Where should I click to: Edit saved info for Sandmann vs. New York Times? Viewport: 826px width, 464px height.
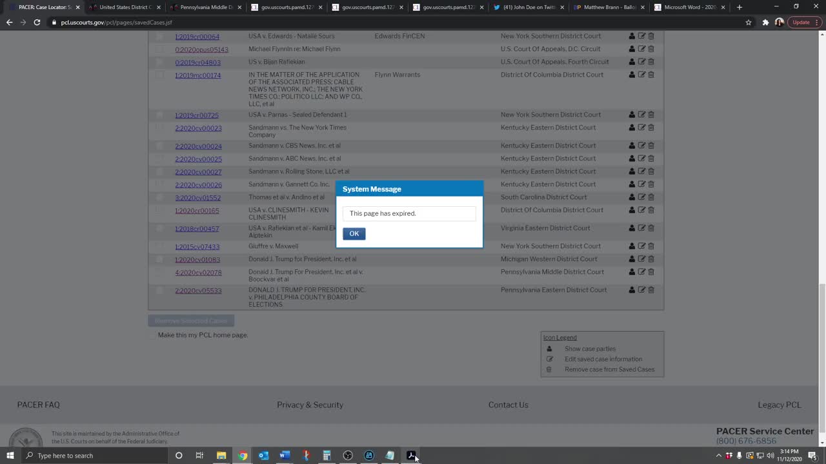point(641,128)
